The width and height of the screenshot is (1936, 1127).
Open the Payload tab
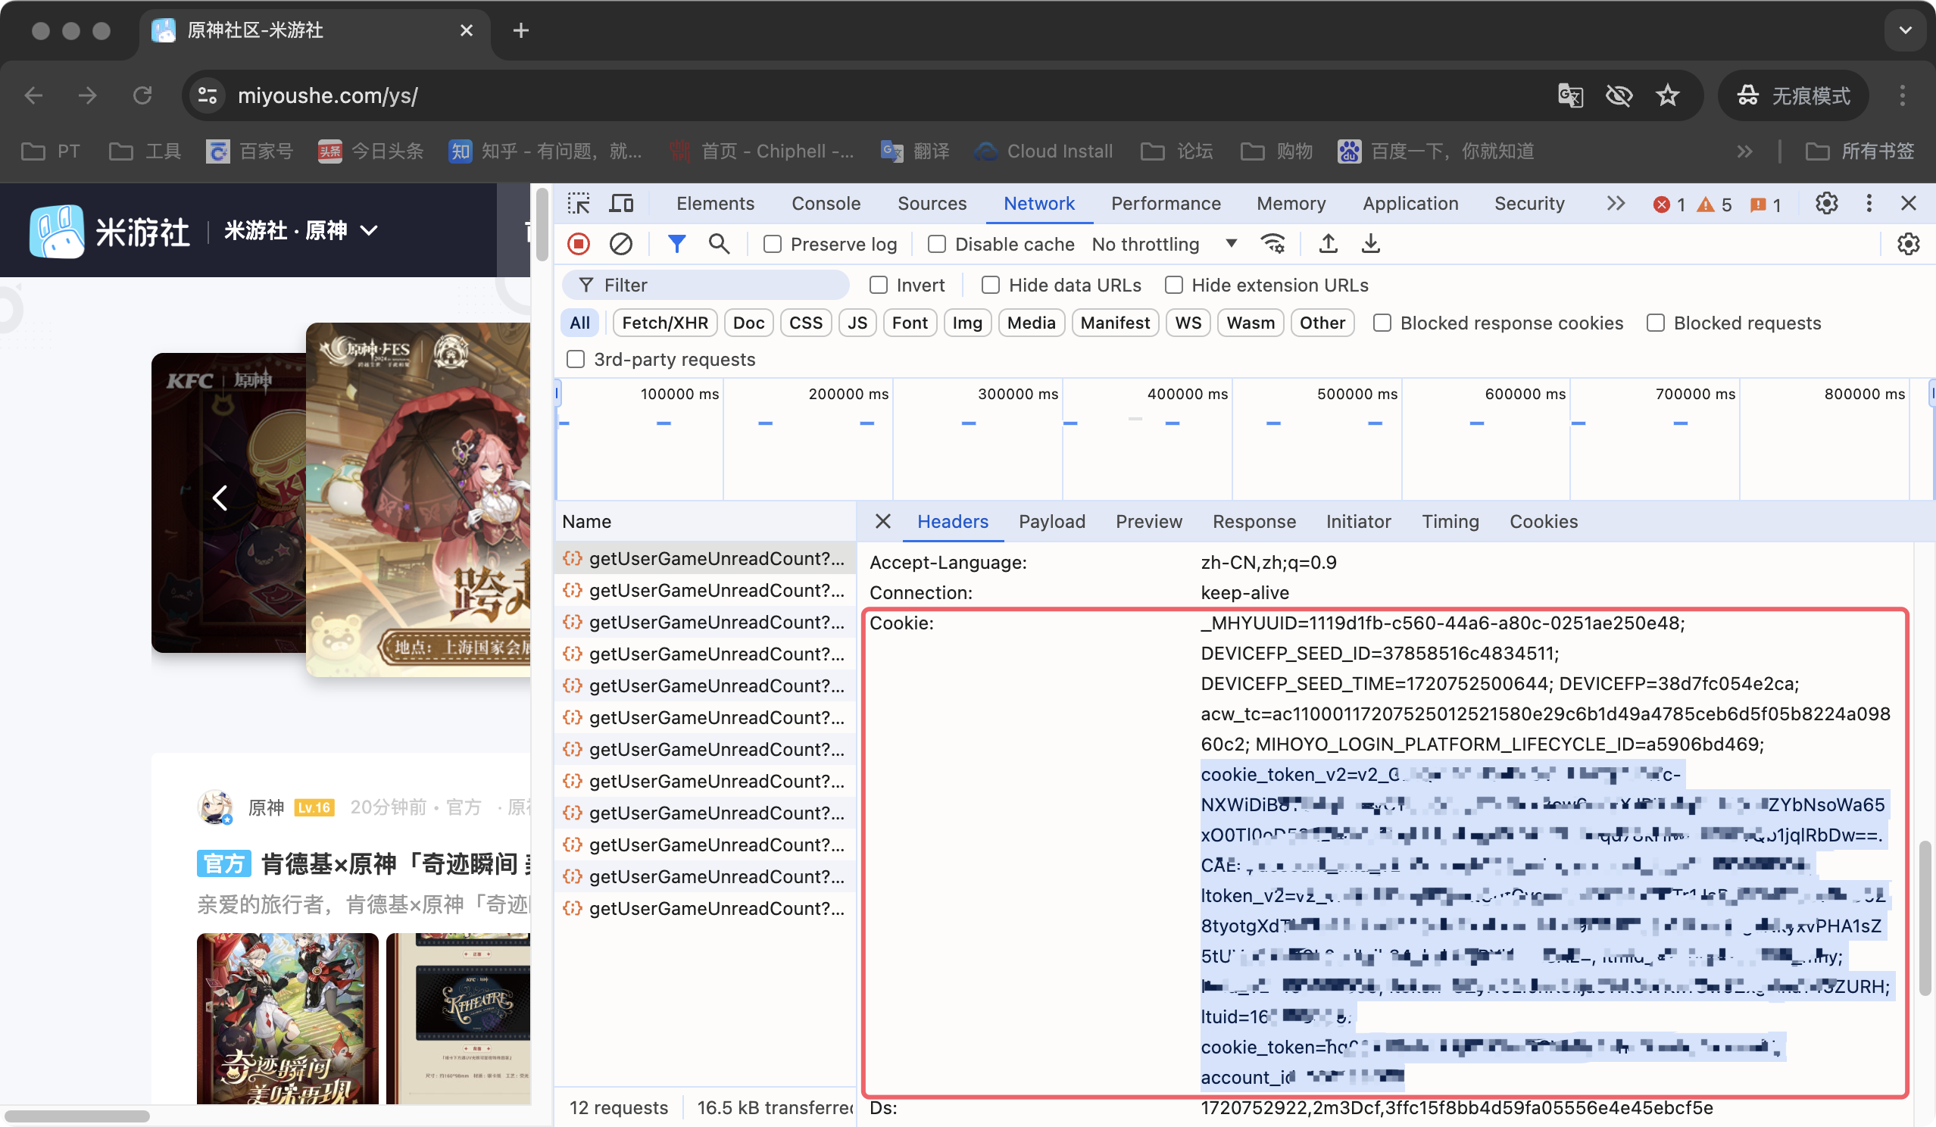coord(1052,522)
